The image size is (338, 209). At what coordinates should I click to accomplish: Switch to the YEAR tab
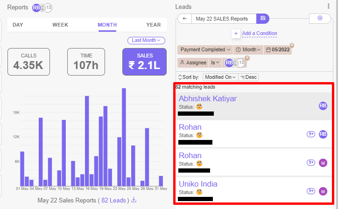pos(153,25)
